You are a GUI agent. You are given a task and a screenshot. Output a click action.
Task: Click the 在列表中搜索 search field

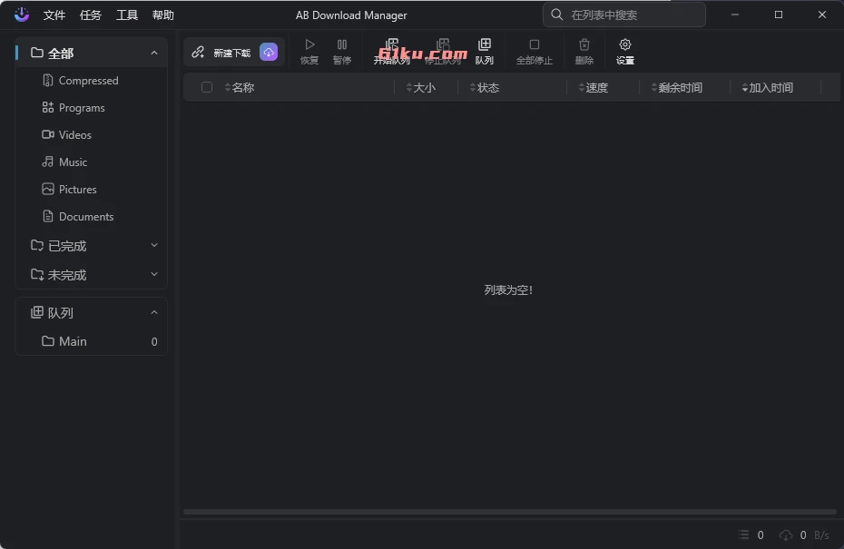point(623,15)
